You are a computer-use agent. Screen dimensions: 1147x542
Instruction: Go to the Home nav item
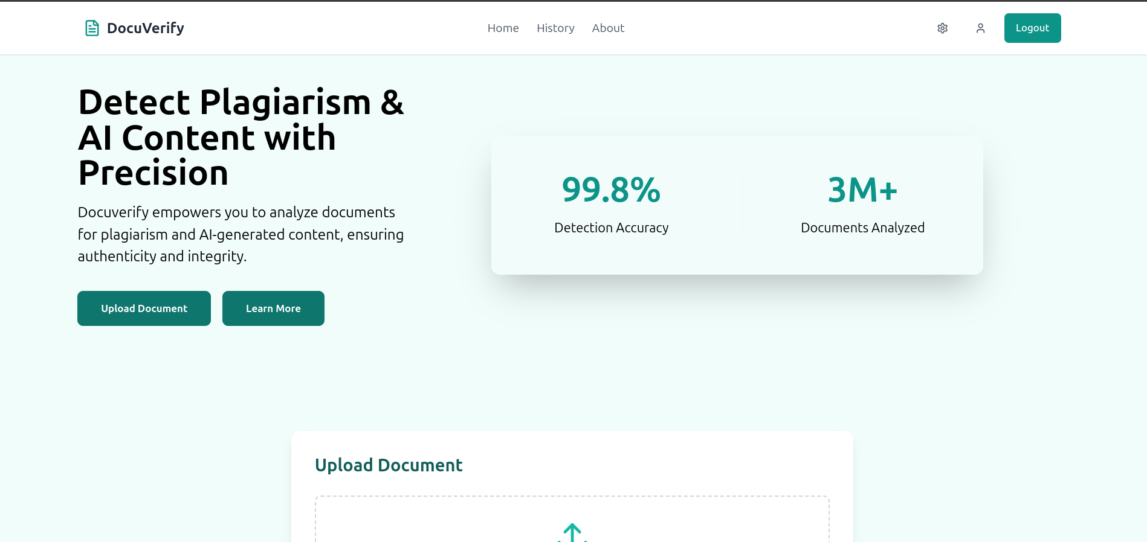[503, 28]
